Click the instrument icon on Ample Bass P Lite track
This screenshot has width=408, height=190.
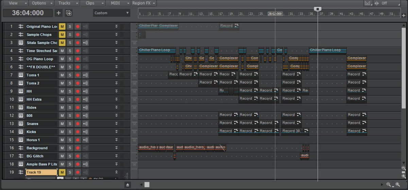pos(21,164)
